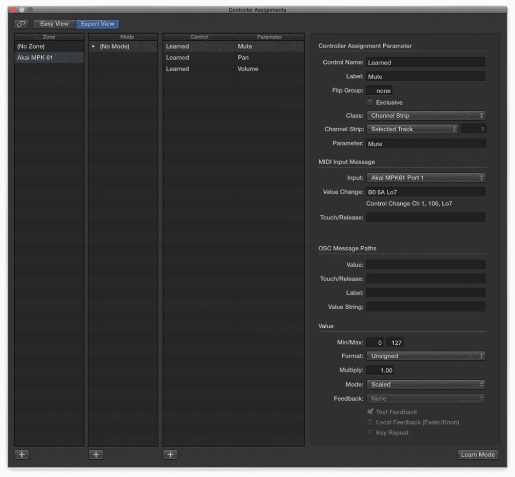This screenshot has width=515, height=477.
Task: Enable the Key Repeat option
Action: pos(370,432)
